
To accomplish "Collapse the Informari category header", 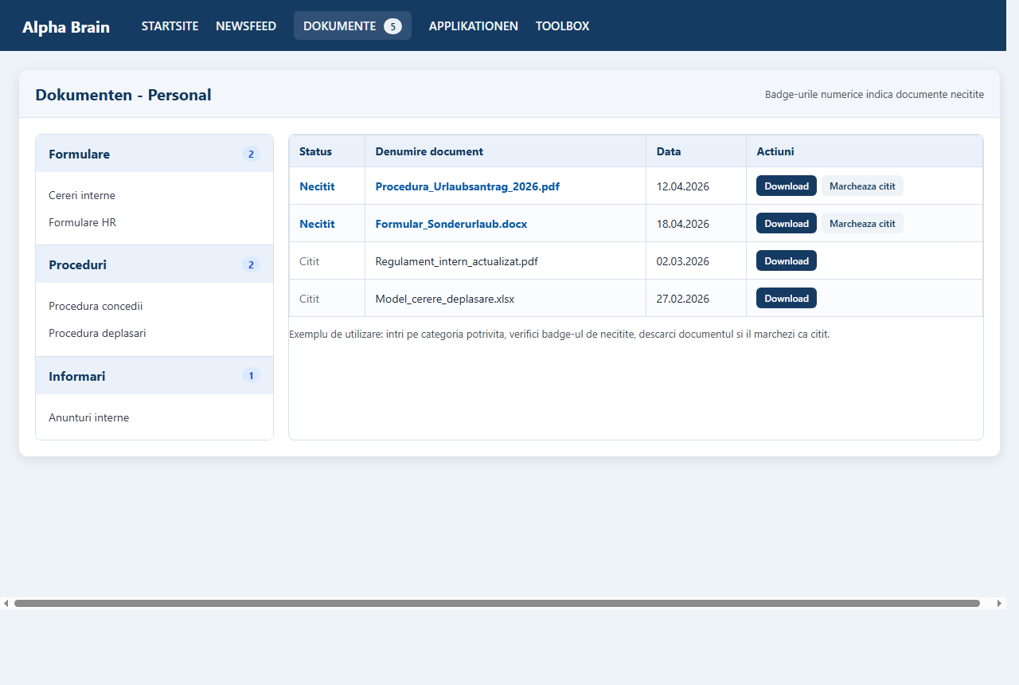I will tap(154, 376).
